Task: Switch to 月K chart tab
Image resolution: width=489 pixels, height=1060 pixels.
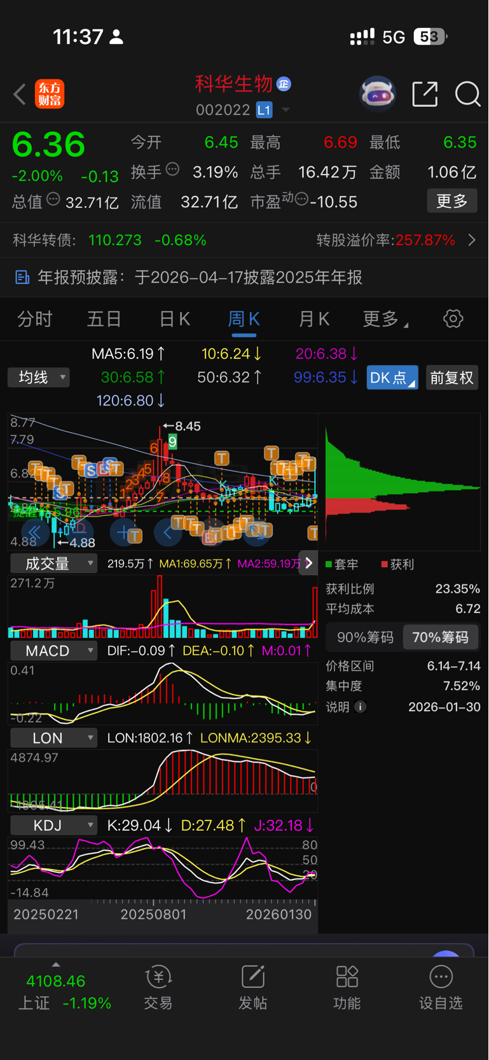Action: click(314, 319)
